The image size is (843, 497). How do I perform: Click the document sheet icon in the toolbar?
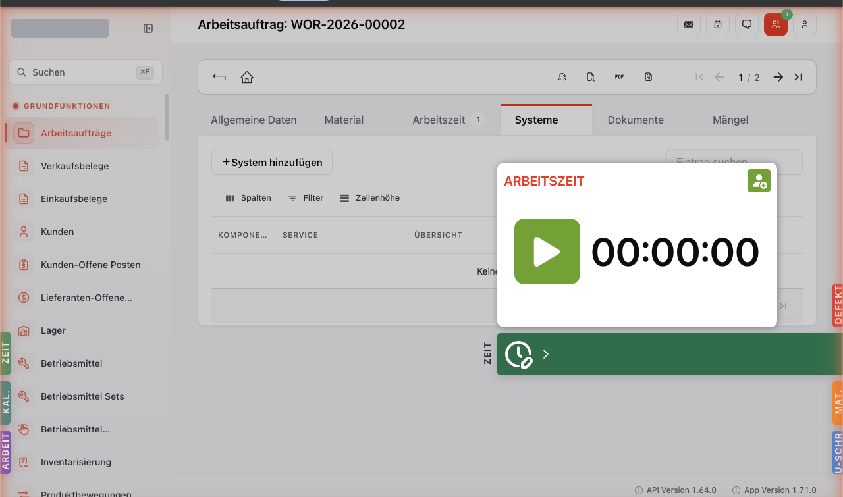648,77
